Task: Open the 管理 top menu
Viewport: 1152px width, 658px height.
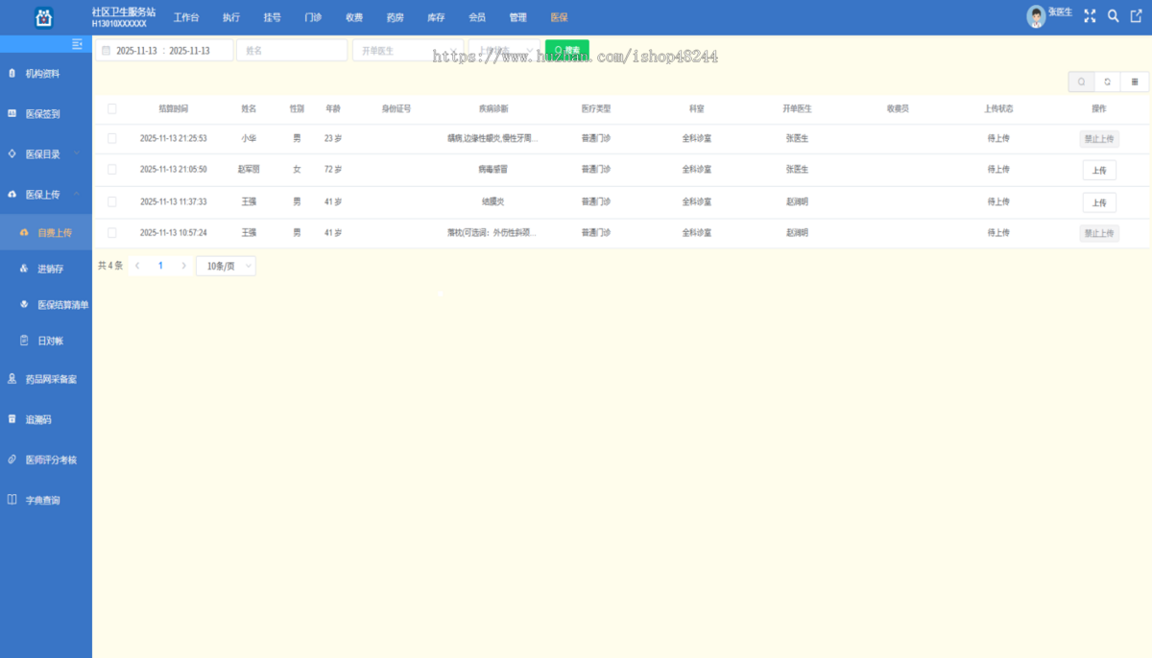Action: click(x=518, y=17)
